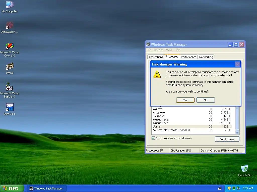The height and width of the screenshot is (192, 257).
Task: Maximize the Windows Task Manager window
Action: coord(236,44)
